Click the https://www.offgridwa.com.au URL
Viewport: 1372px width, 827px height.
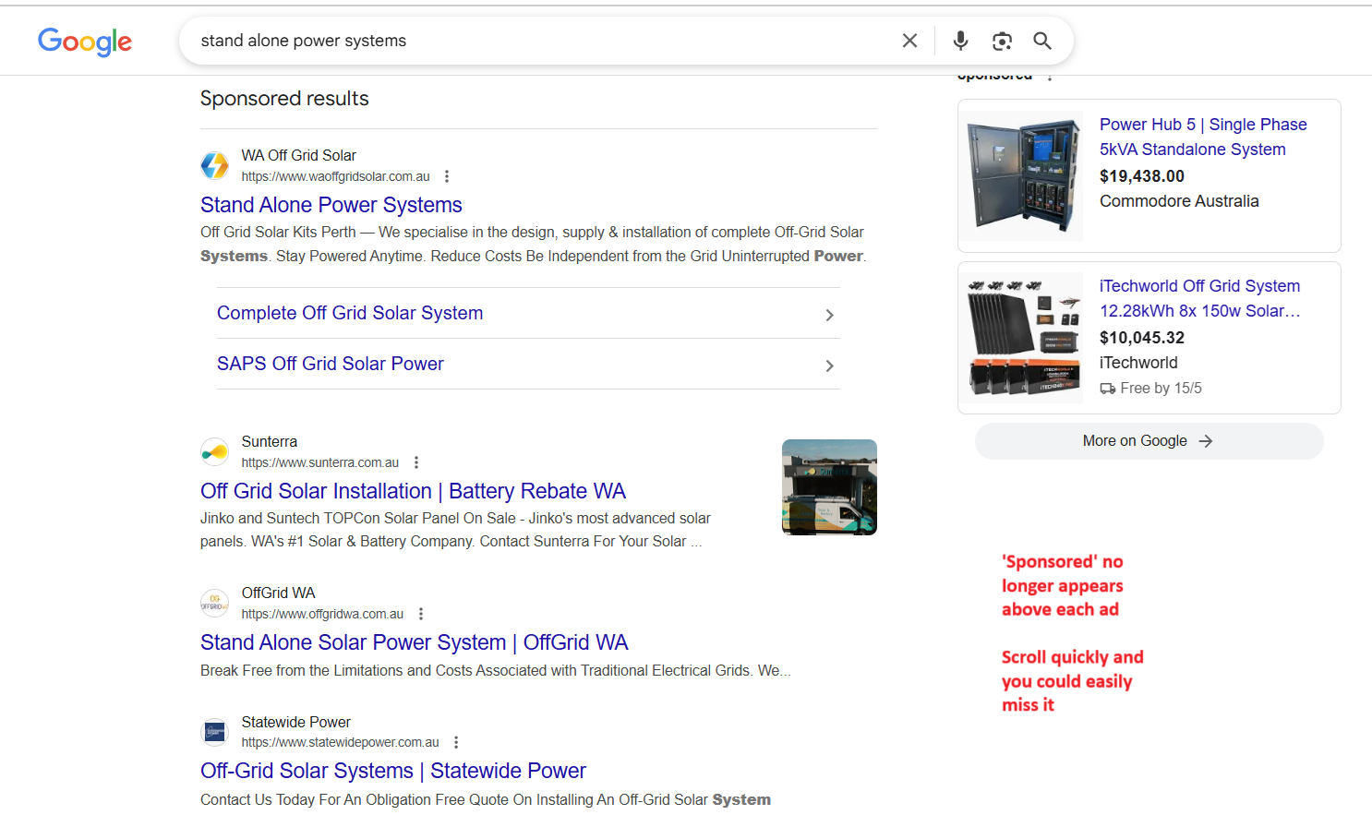coord(322,614)
